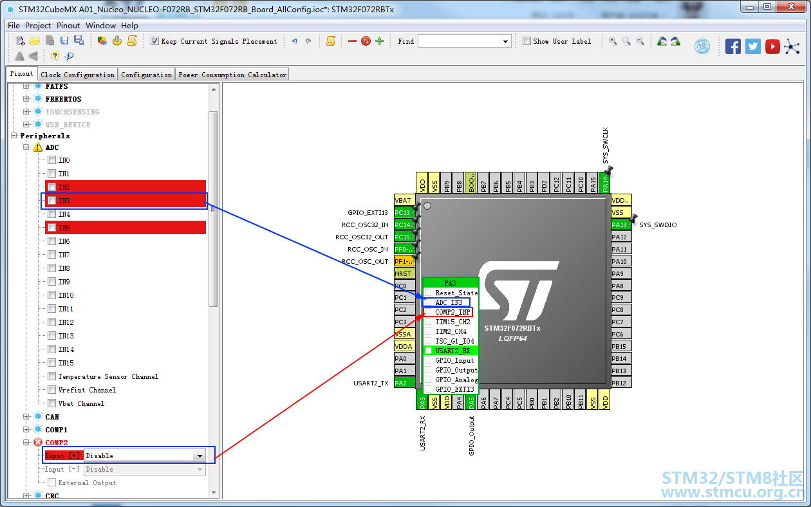Enable the Show User Label checkbox
The image size is (811, 507).
coord(527,41)
